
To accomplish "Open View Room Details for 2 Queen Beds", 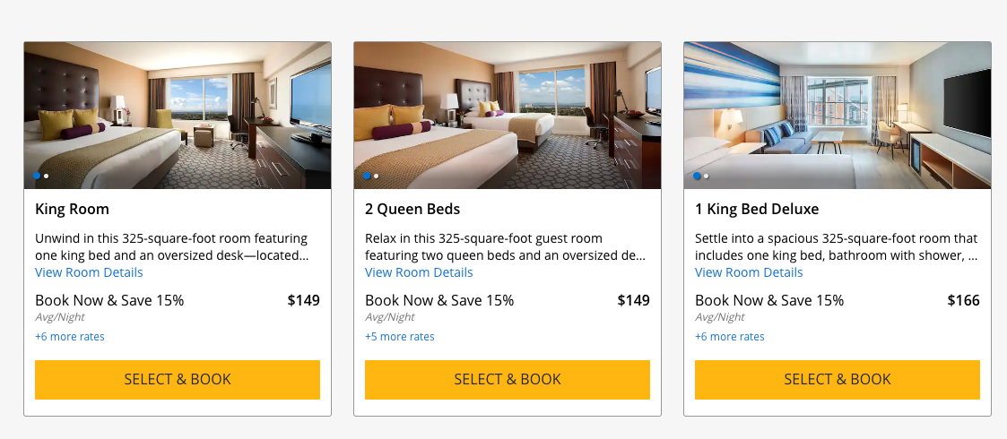I will (x=419, y=272).
